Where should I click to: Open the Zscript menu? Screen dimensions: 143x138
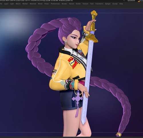pos(115,4)
